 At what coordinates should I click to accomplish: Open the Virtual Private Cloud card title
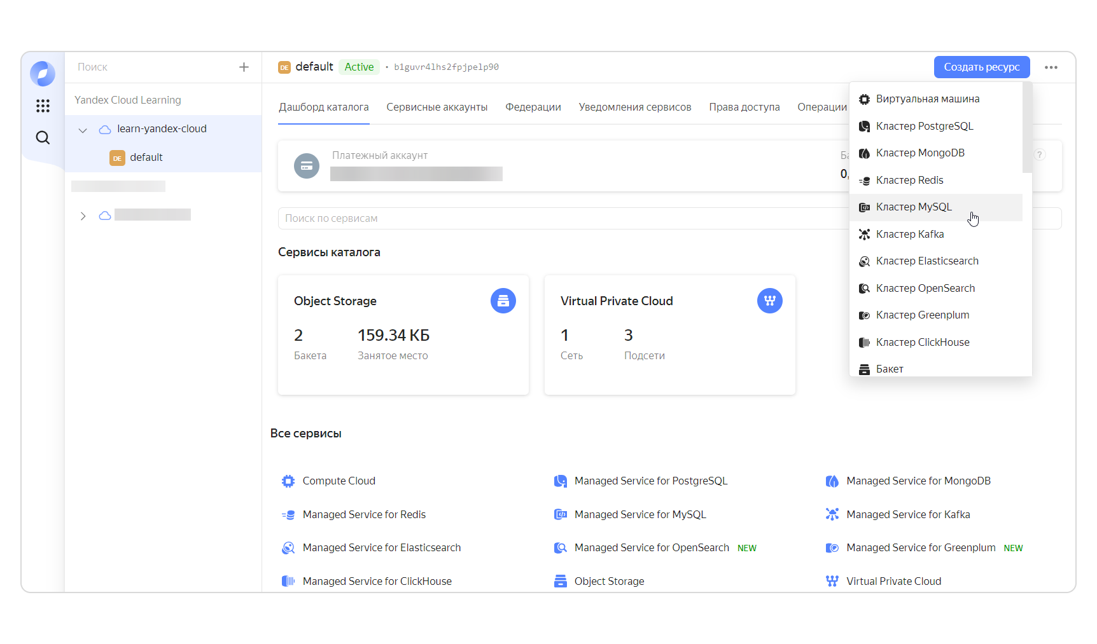pos(617,301)
